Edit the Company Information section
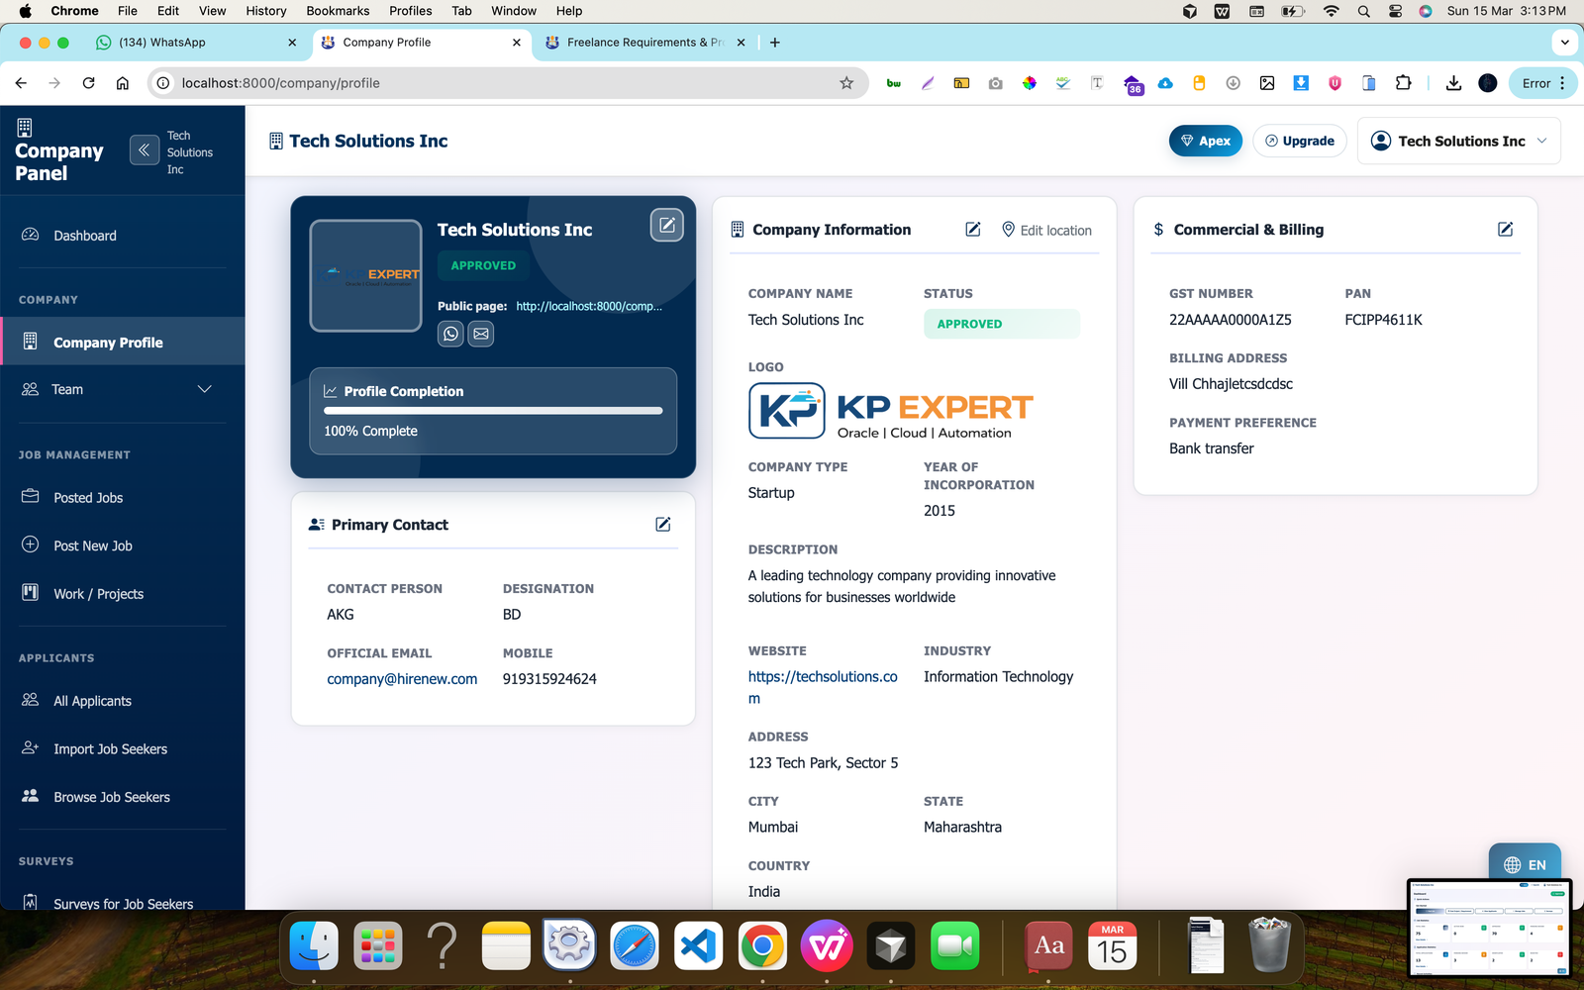1584x990 pixels. tap(973, 230)
